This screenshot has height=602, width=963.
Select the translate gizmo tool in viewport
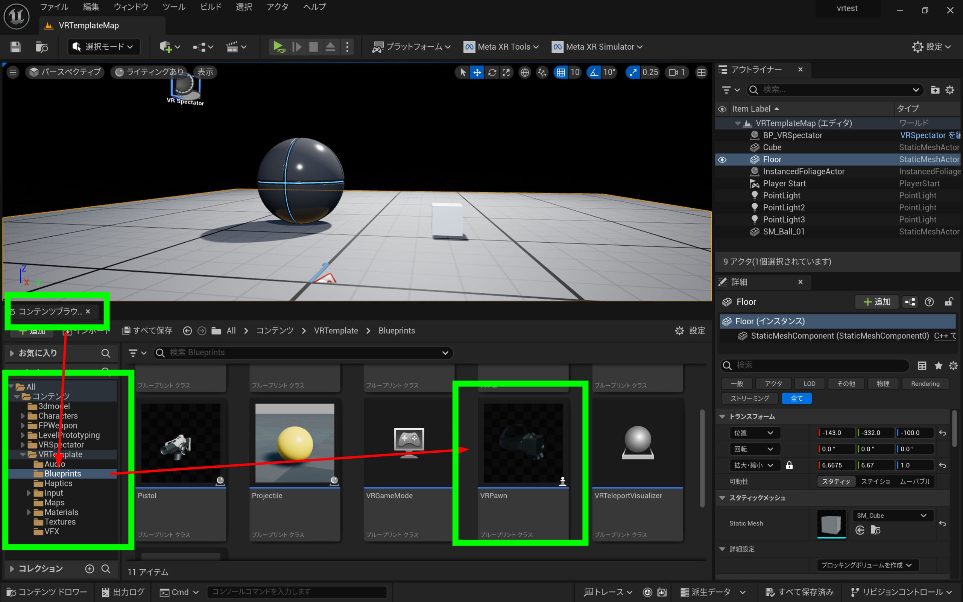tap(477, 72)
